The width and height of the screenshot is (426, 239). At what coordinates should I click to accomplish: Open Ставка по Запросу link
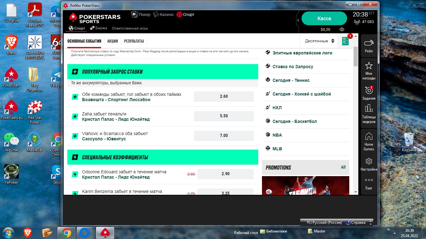click(293, 67)
